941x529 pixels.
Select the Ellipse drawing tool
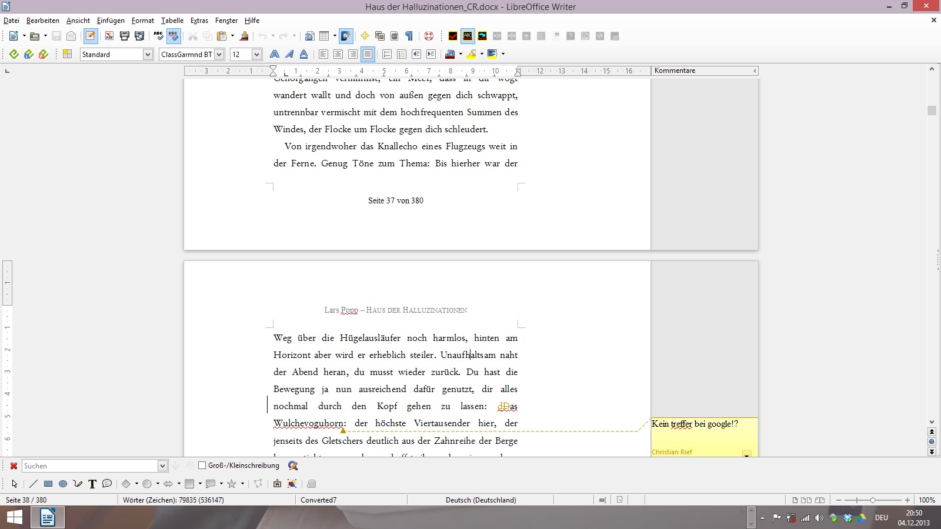63,484
